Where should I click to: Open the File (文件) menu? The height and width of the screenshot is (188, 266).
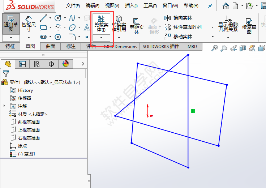[73, 6]
